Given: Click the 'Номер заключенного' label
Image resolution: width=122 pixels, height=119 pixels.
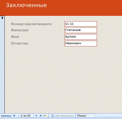Looking at the screenshot, I should pyautogui.click(x=31, y=24).
